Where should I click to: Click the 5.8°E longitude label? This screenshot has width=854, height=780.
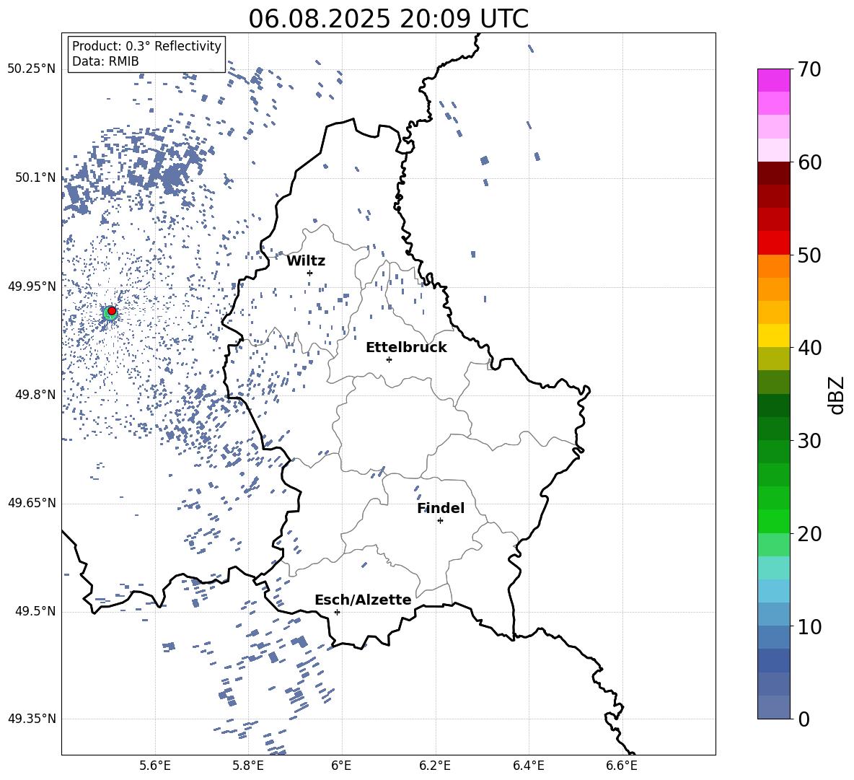pos(248,766)
